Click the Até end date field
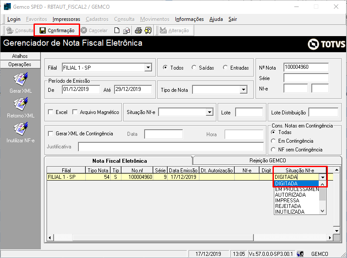 [x=133, y=89]
